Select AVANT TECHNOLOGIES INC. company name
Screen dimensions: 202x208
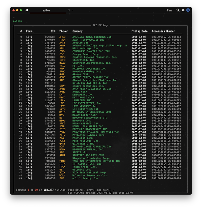tap(89, 40)
